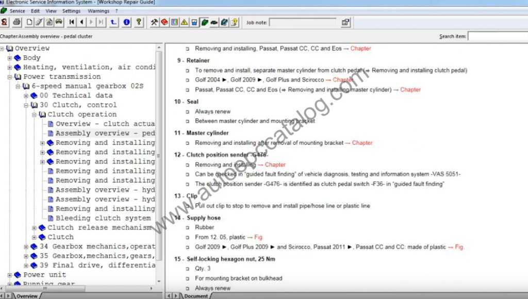Click the help question mark icon
The image size is (528, 299).
click(138, 22)
